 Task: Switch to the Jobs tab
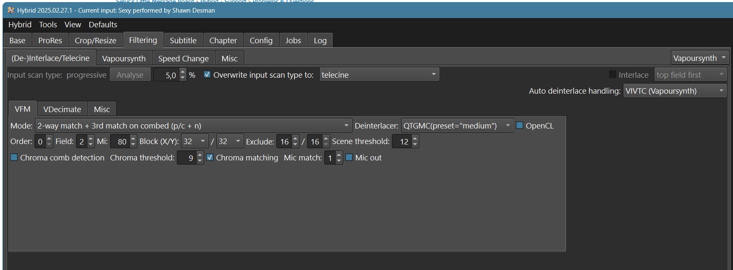[293, 41]
